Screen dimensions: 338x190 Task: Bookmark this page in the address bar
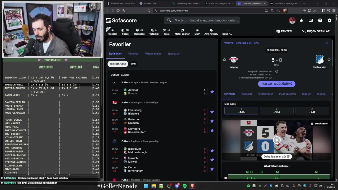pyautogui.click(x=149, y=11)
